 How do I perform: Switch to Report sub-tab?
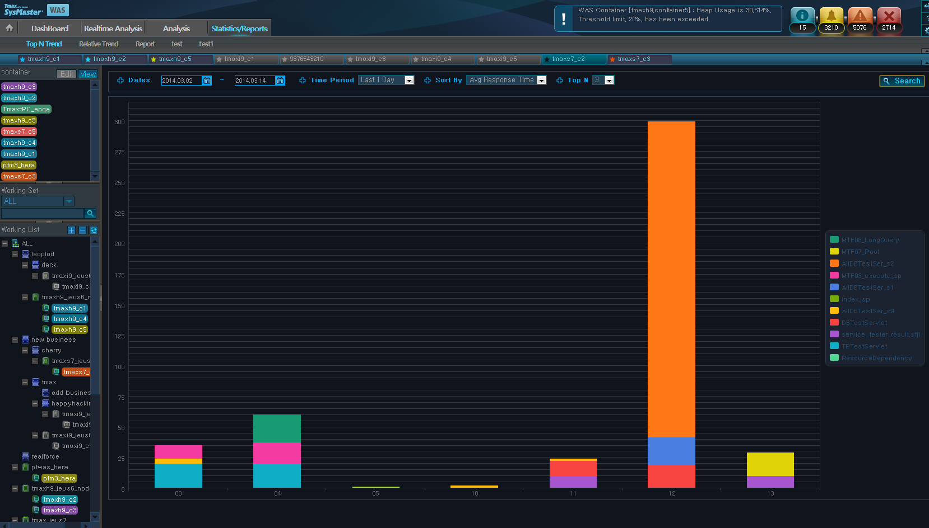pyautogui.click(x=145, y=44)
